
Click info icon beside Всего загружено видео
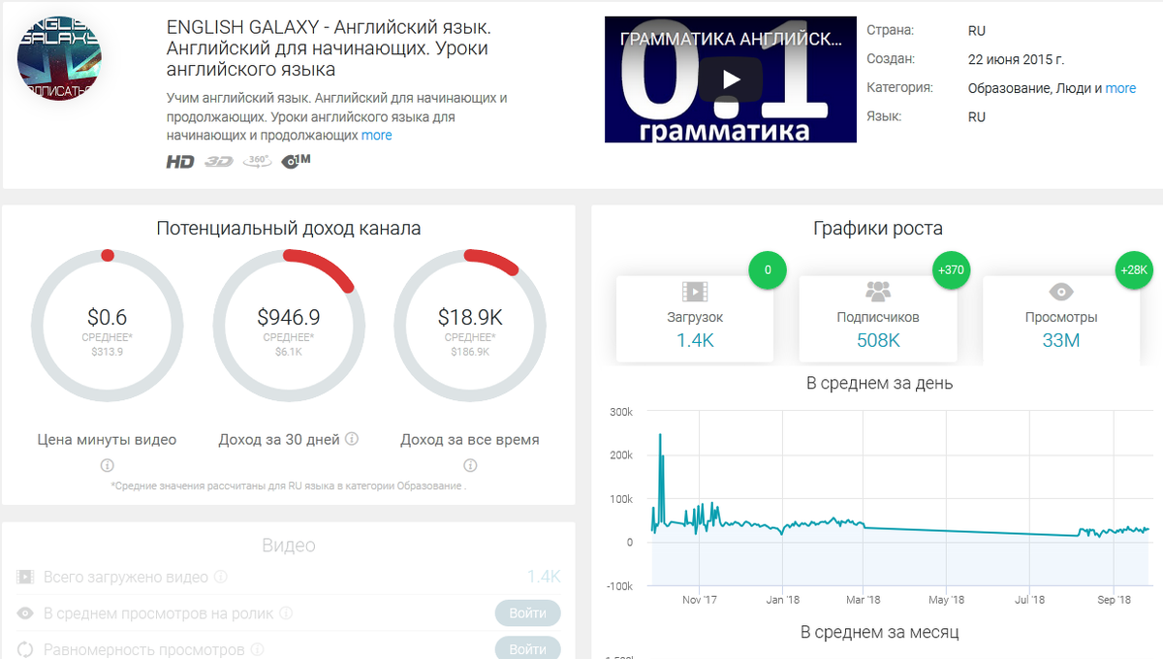[x=221, y=577]
